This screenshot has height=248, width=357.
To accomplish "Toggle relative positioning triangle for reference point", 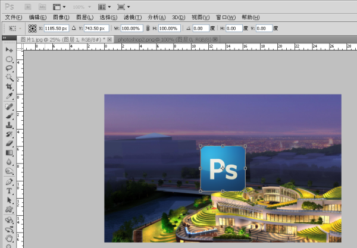I will 74,28.
